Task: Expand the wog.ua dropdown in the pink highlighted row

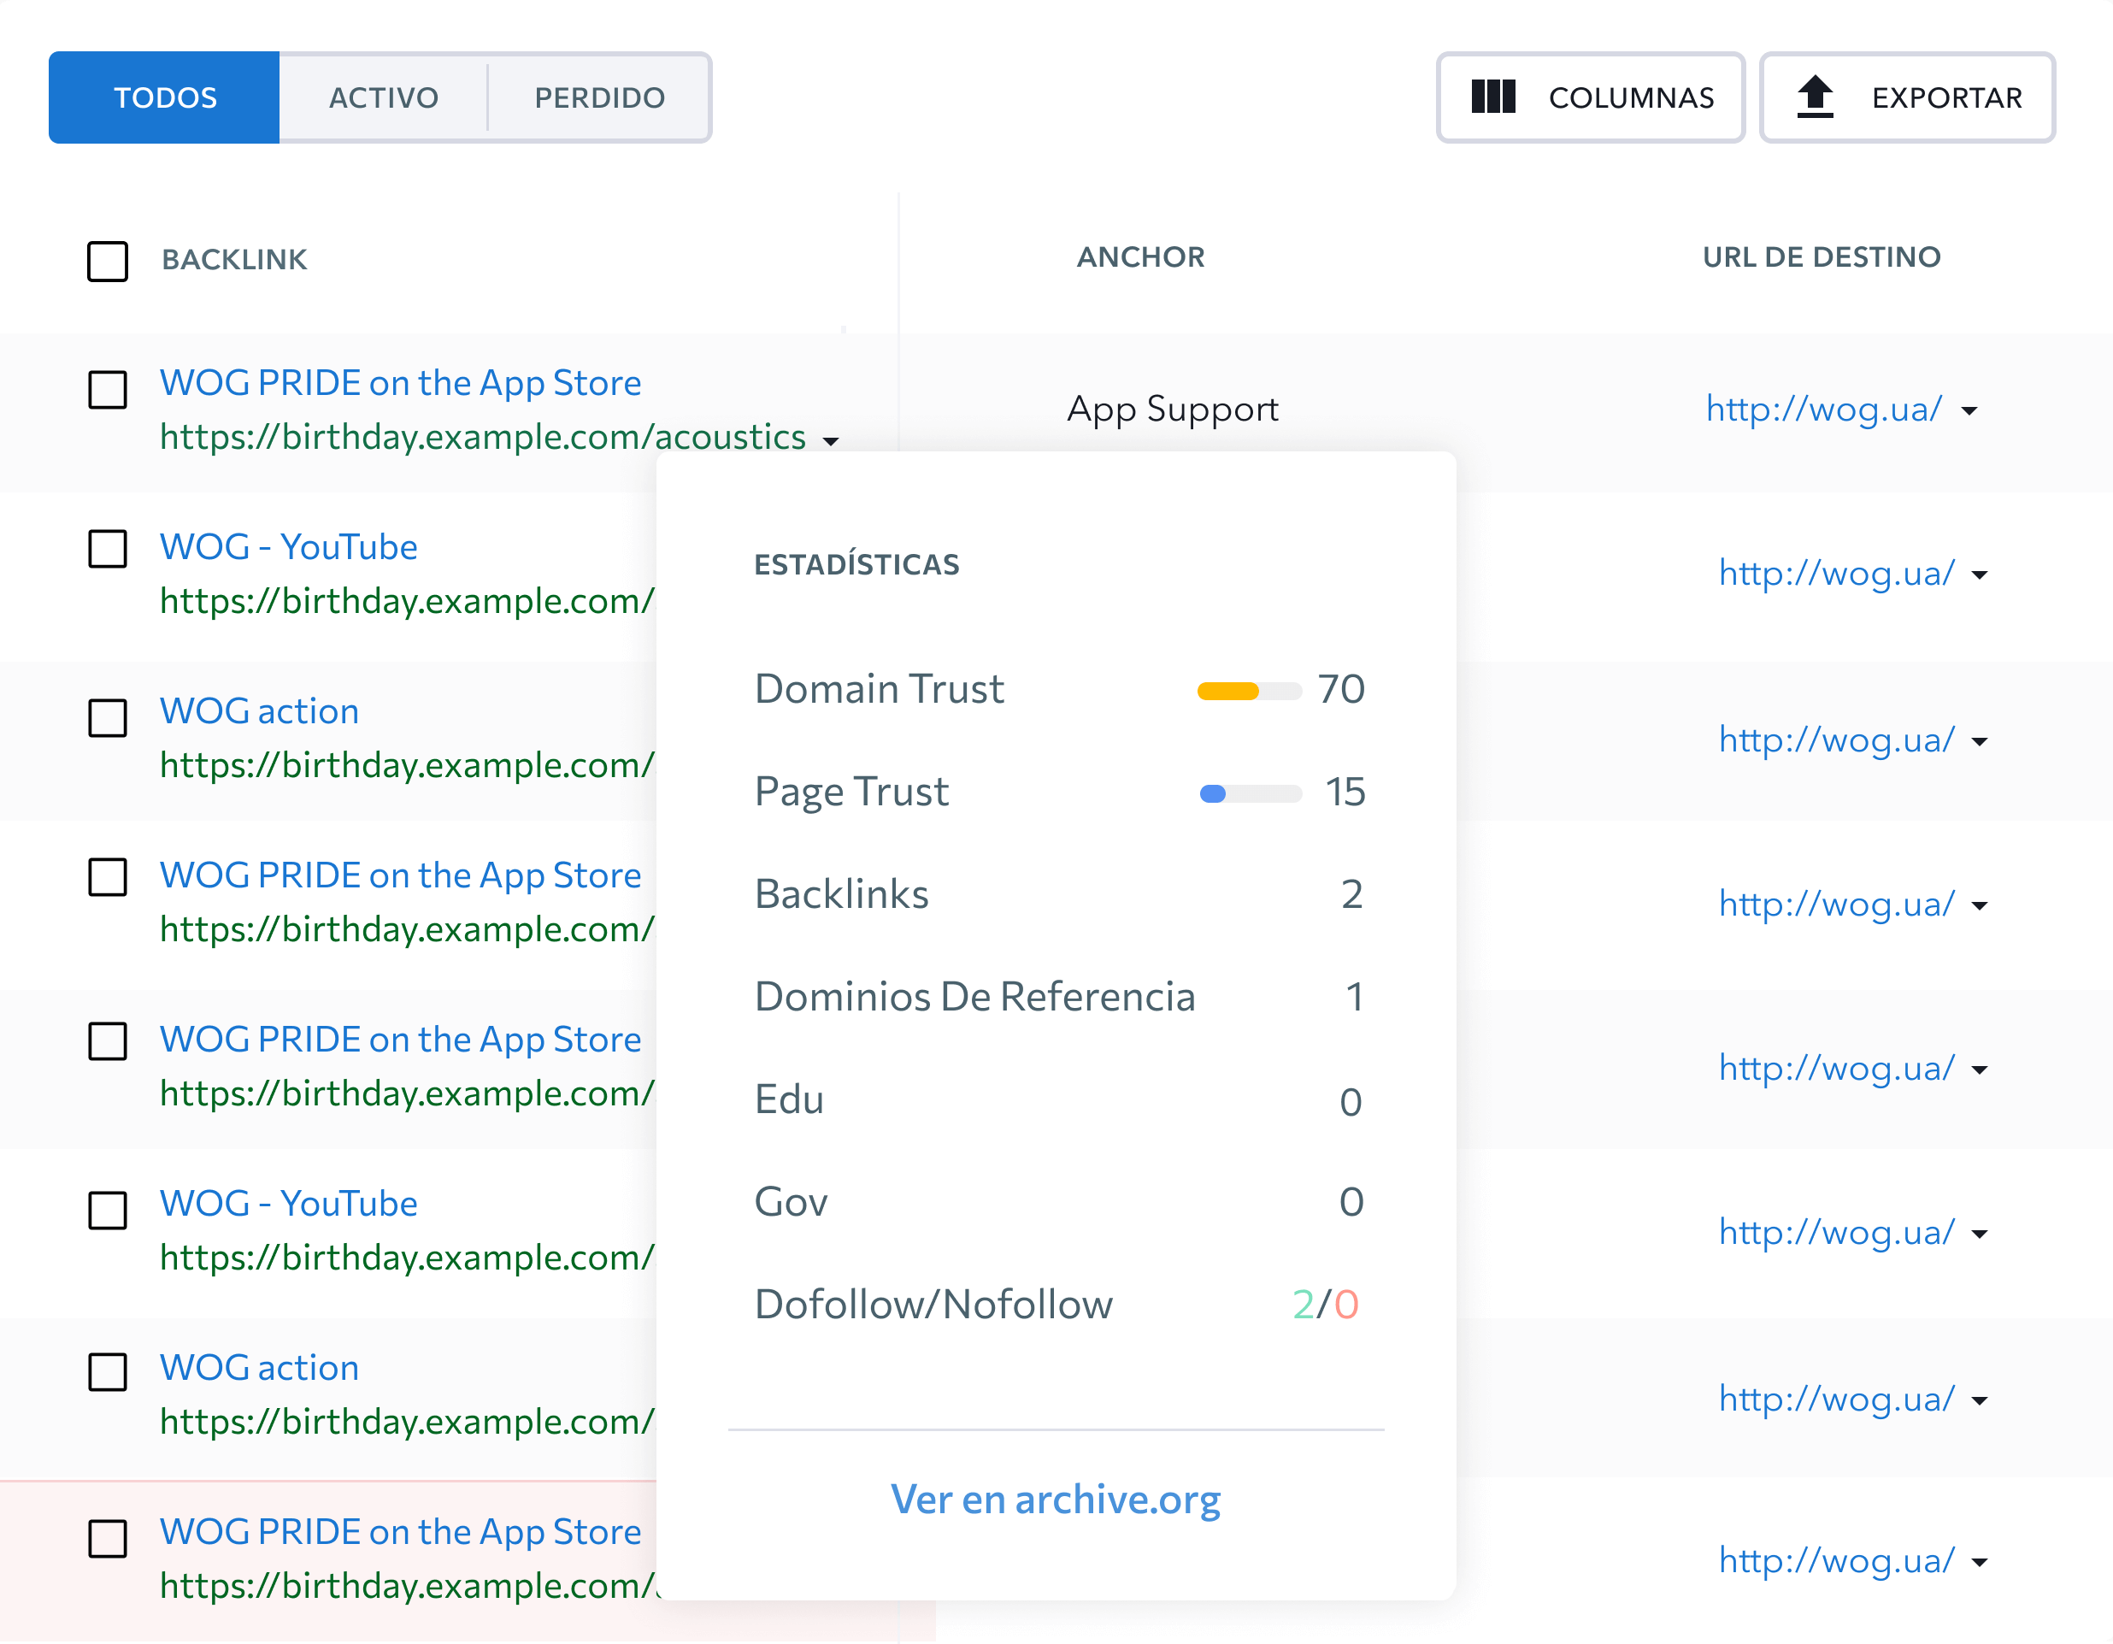Action: pyautogui.click(x=1980, y=1562)
